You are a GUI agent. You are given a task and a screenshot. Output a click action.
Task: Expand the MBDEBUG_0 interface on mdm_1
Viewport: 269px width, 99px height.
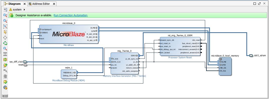click(x=75, y=72)
